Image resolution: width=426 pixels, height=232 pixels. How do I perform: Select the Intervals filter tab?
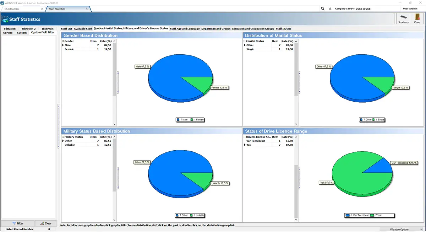click(x=48, y=29)
